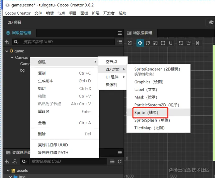Screen dimensions: 215x178
Task: Open the 节点 menu
Action: [61, 13]
